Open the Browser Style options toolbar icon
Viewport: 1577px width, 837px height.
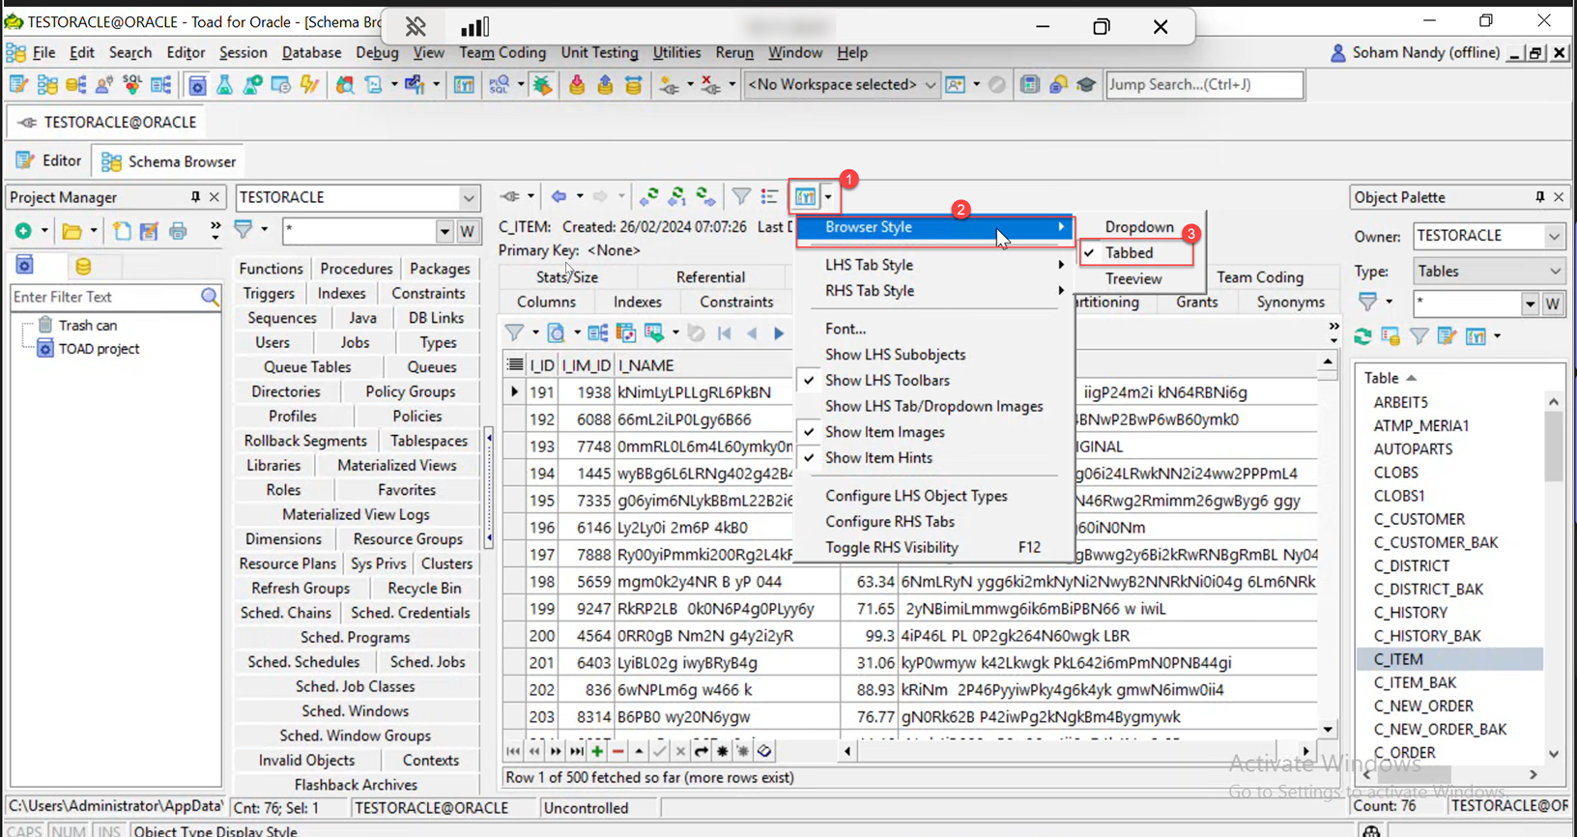click(x=805, y=197)
